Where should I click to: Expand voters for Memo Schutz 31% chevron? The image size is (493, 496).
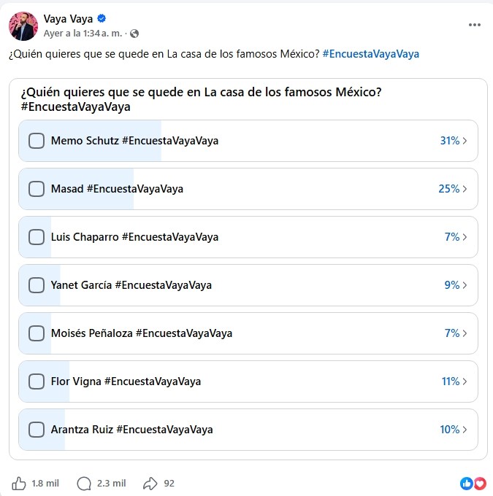[465, 141]
